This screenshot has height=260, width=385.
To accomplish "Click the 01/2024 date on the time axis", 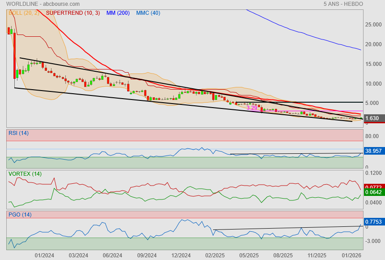I will [44, 256].
